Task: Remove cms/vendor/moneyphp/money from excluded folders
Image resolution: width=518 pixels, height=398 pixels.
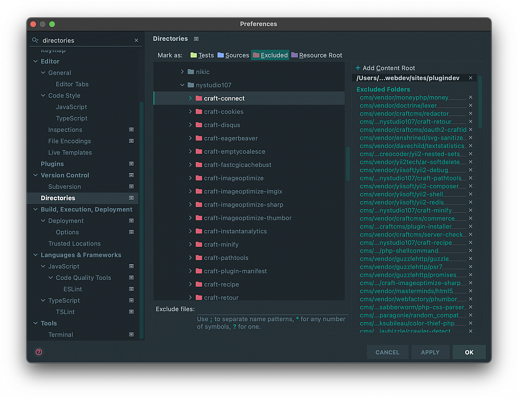Action: 470,98
